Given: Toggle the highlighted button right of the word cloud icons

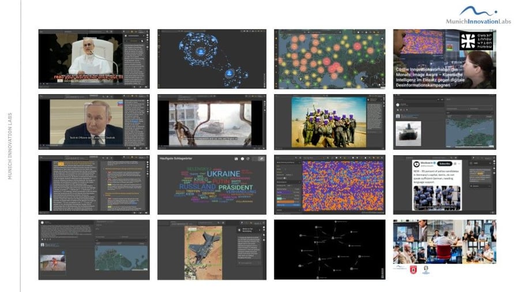Looking at the screenshot, I should coord(260,159).
